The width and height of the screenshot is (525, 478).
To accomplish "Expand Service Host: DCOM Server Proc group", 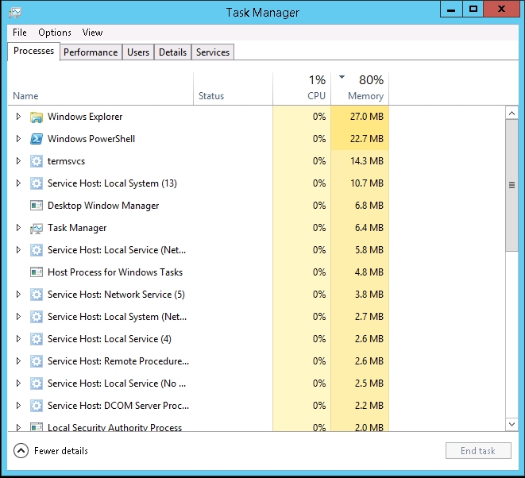I will click(x=18, y=406).
